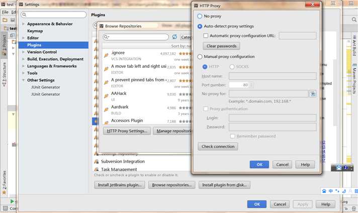
Task: Click the Host name input field
Action: 273,76
